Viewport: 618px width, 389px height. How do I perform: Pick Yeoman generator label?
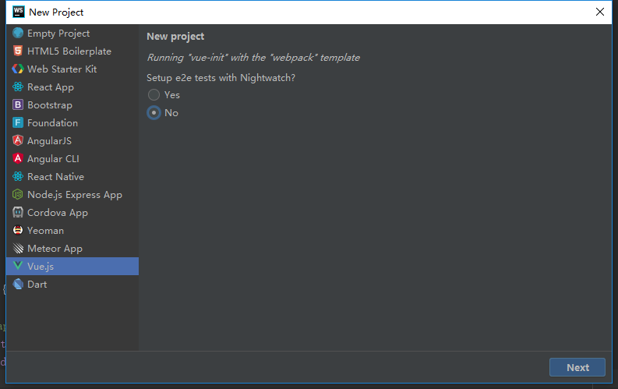coord(45,231)
